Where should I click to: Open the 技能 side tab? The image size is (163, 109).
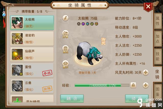click(x=157, y=56)
